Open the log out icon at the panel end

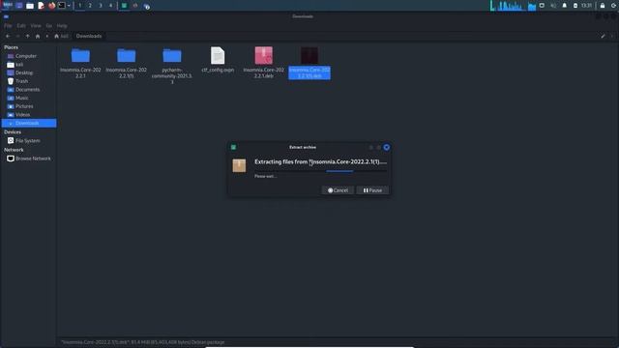click(x=613, y=6)
